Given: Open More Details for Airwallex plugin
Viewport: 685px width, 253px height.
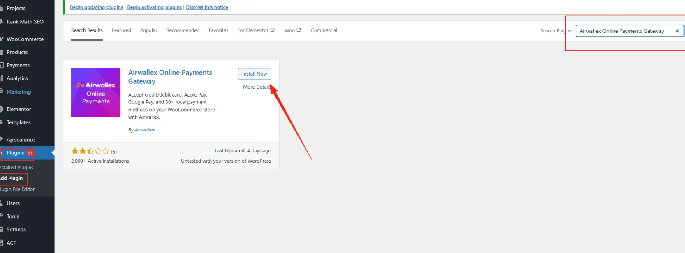Looking at the screenshot, I should (257, 87).
